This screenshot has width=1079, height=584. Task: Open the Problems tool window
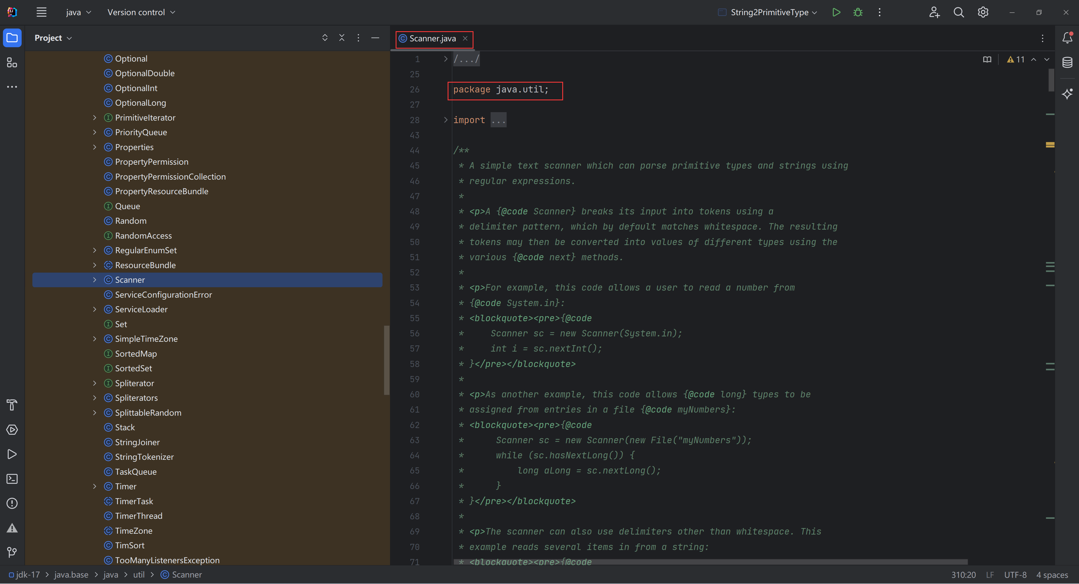12,503
